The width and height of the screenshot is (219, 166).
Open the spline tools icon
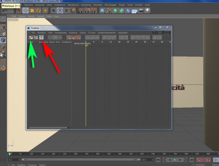pos(109,11)
